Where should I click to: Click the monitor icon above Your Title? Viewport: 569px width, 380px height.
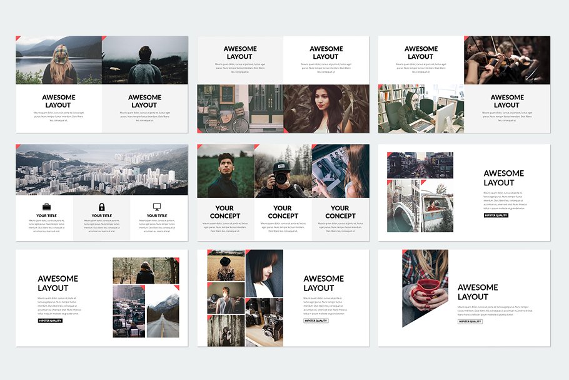pos(157,207)
